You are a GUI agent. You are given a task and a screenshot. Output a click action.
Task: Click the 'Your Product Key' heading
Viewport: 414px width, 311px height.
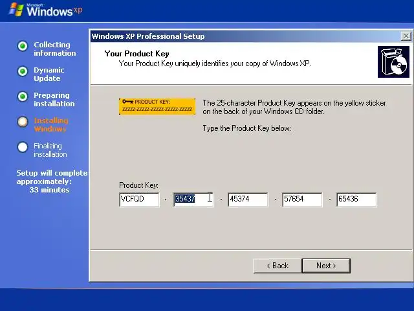136,54
